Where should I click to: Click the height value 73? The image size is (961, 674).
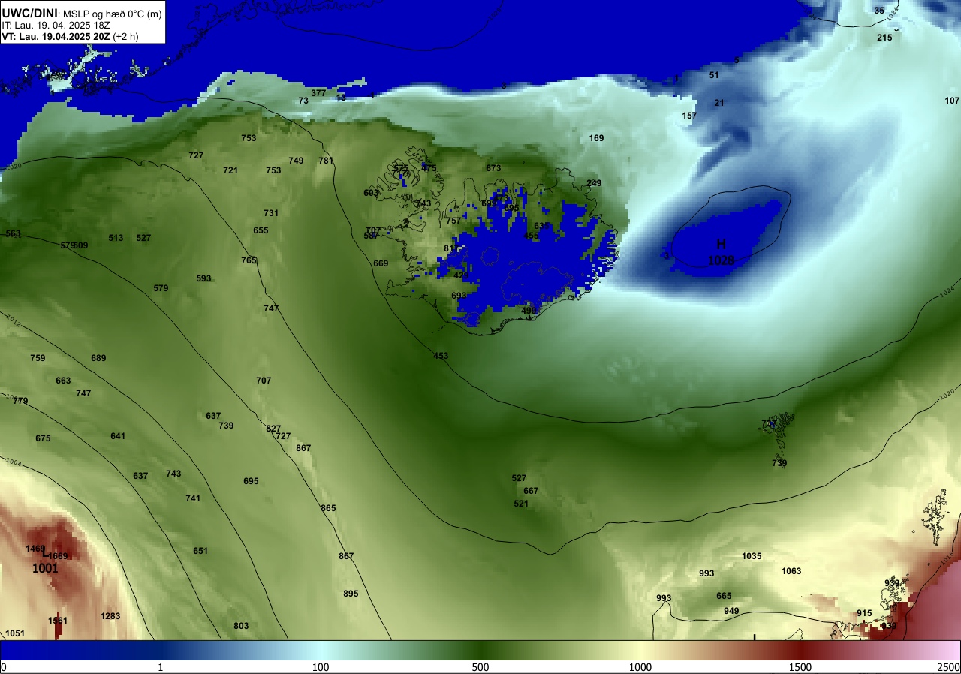click(303, 101)
